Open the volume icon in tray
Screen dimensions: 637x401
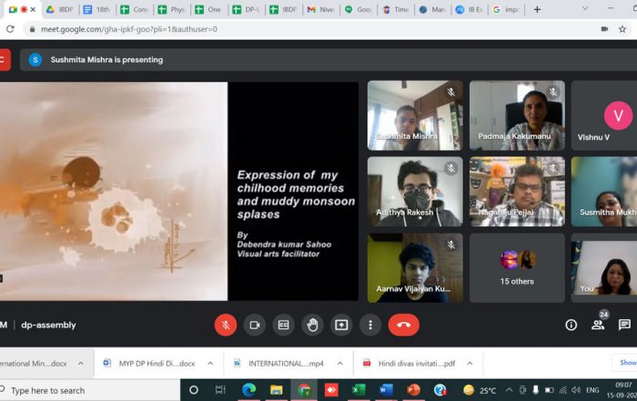coord(576,390)
